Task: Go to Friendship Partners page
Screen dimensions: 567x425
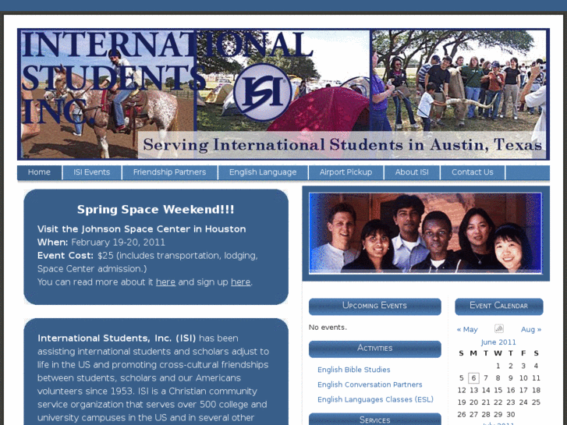Action: (x=169, y=172)
